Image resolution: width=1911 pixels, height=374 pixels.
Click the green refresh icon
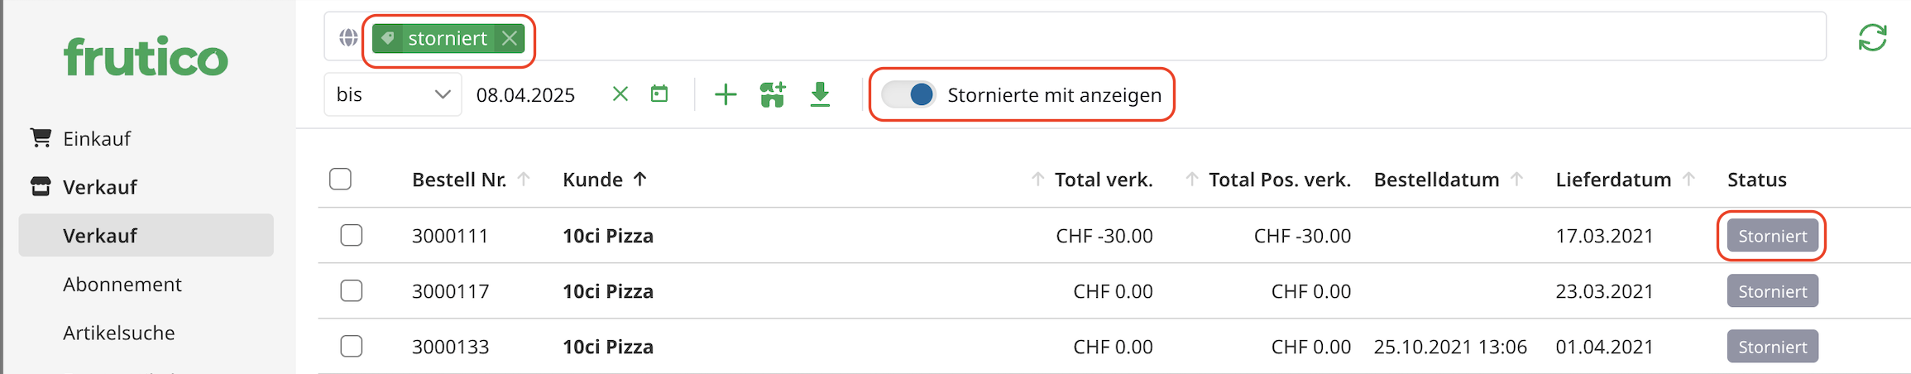click(1872, 38)
